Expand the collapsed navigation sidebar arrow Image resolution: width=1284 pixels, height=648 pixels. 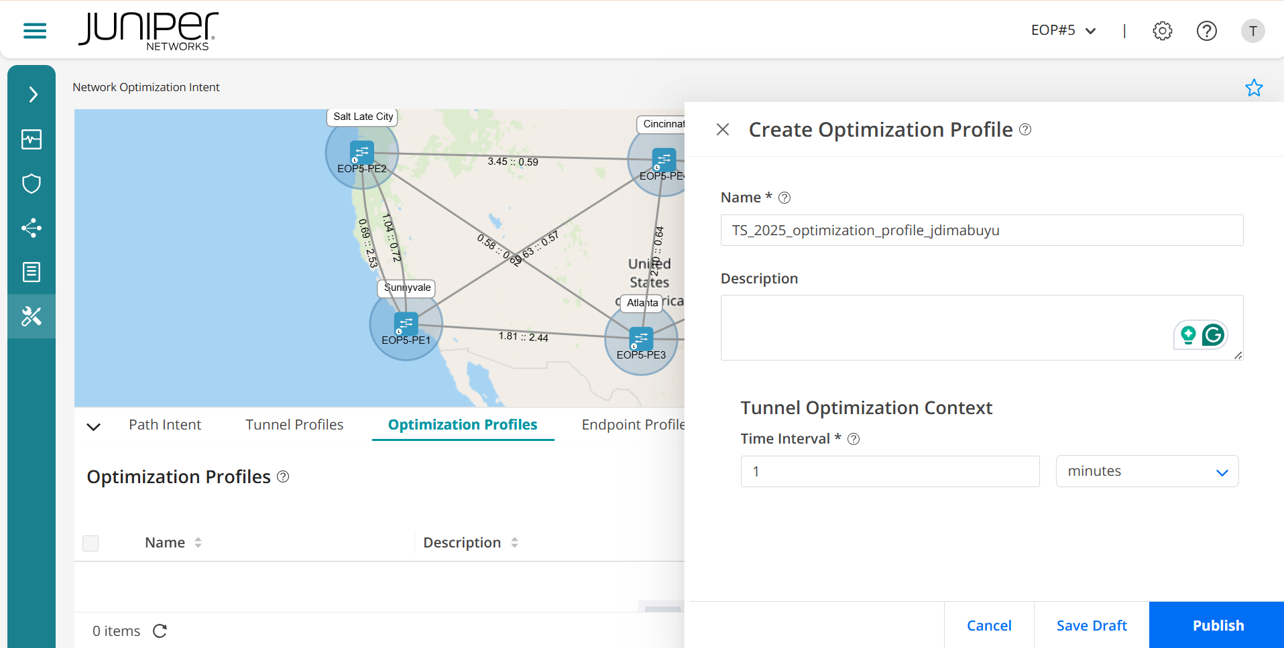(x=32, y=94)
